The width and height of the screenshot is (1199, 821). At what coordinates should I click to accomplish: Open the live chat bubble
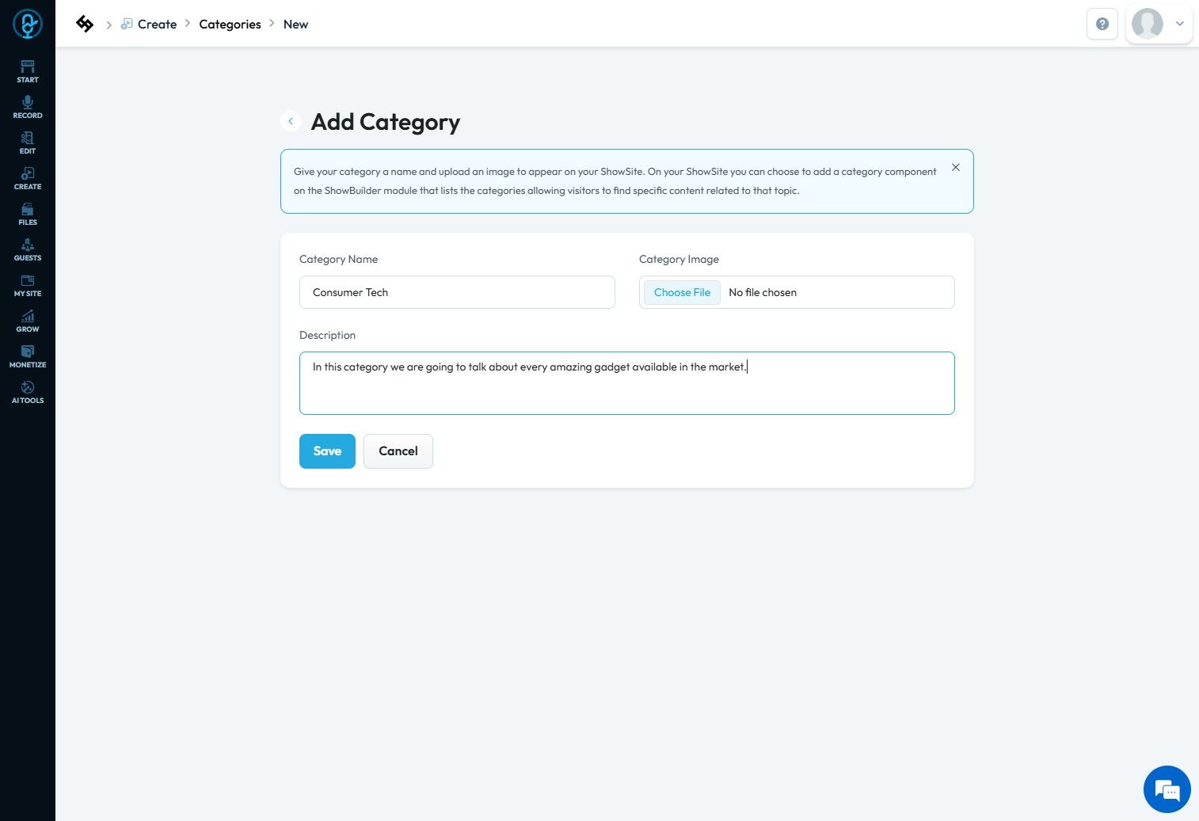[x=1167, y=789]
